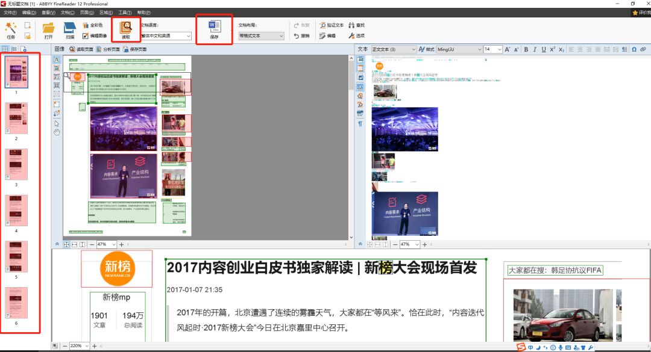Open 文档语言 language dropdown
This screenshot has height=352, width=651.
[166, 36]
